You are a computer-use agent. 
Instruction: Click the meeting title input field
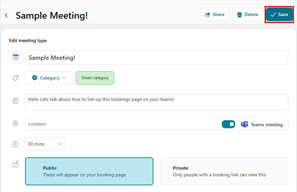[x=157, y=57]
